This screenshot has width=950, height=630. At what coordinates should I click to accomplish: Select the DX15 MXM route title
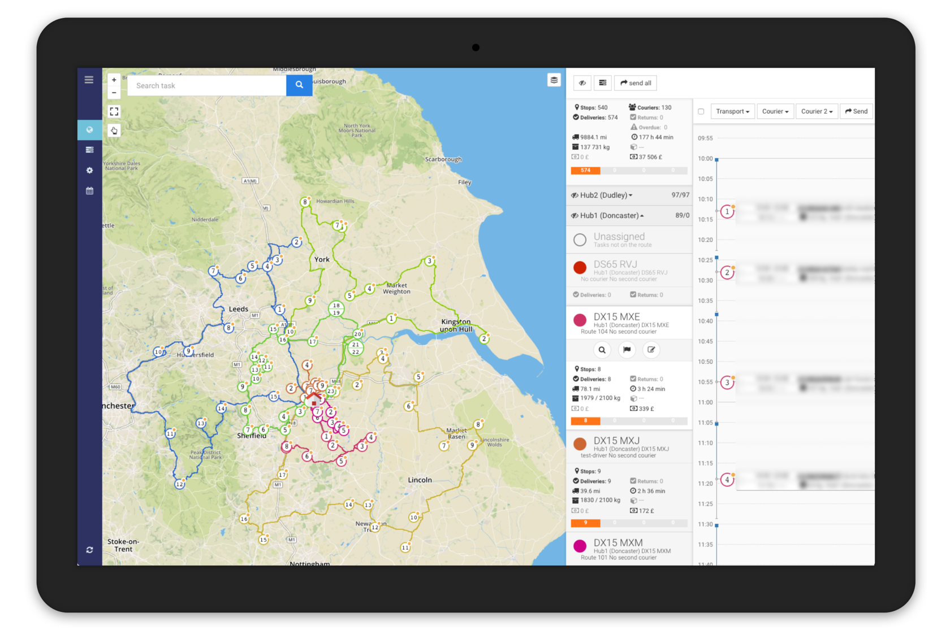(618, 543)
